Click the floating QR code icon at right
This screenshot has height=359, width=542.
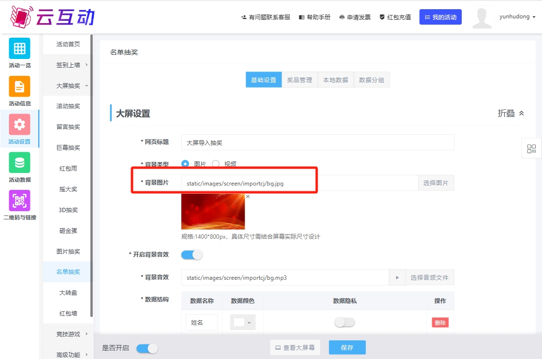[x=531, y=149]
